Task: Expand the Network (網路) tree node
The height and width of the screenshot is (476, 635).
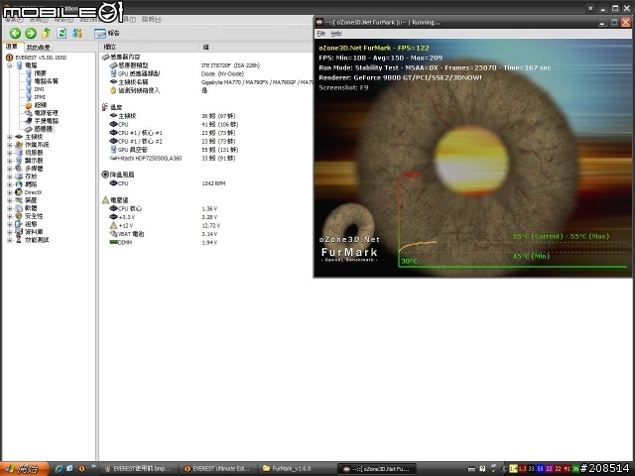Action: tap(10, 184)
